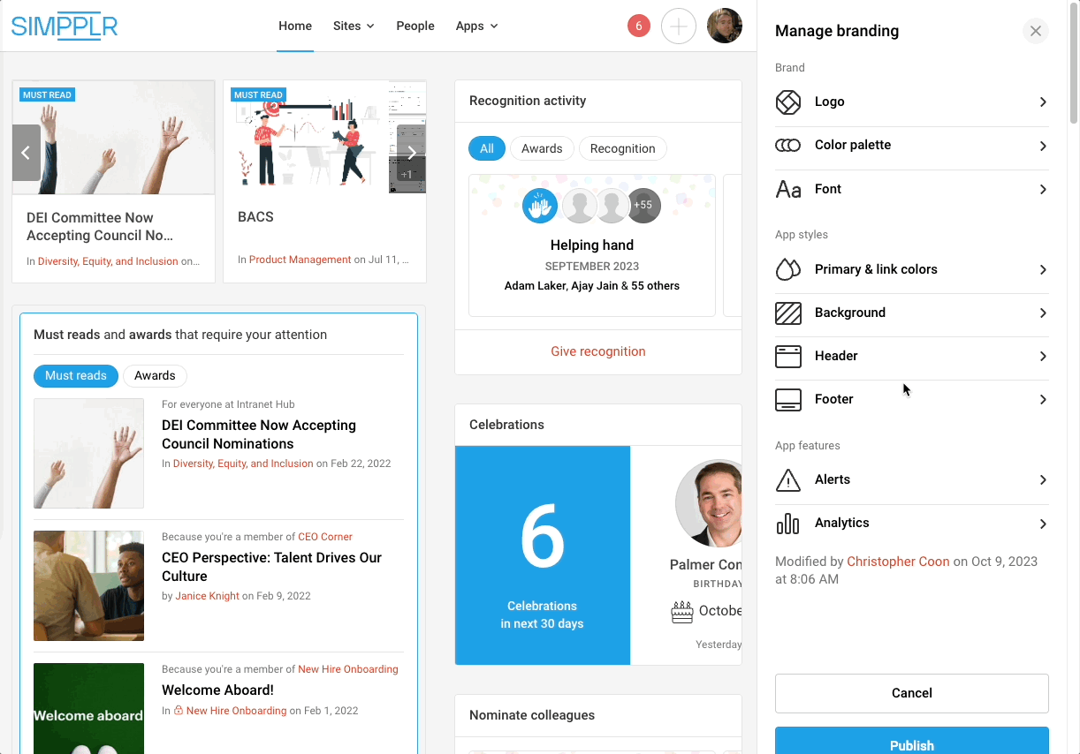Image resolution: width=1080 pixels, height=754 pixels.
Task: Toggle the Awards filter under Must reads
Action: tap(155, 376)
